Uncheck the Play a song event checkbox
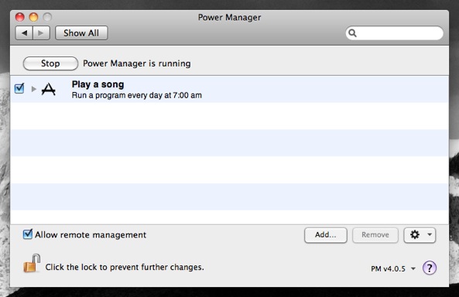Viewport: 459px width, 297px height. (19, 88)
